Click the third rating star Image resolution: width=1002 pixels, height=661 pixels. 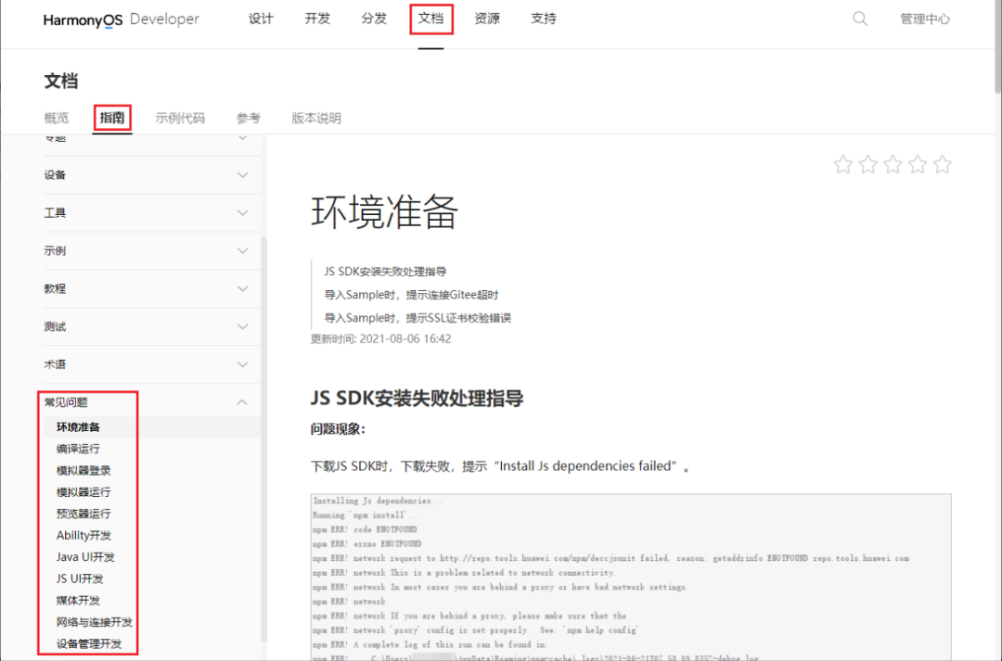coord(893,165)
